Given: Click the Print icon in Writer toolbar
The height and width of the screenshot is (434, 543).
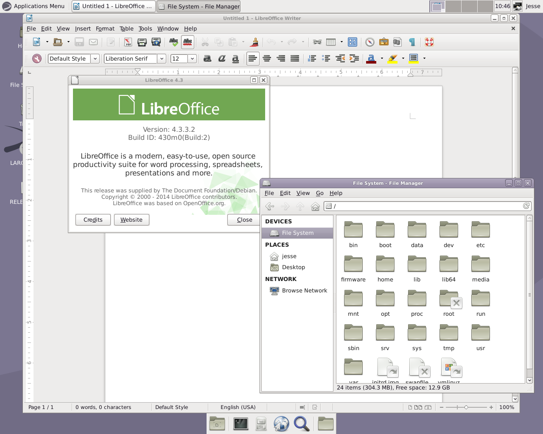Looking at the screenshot, I should pos(142,42).
